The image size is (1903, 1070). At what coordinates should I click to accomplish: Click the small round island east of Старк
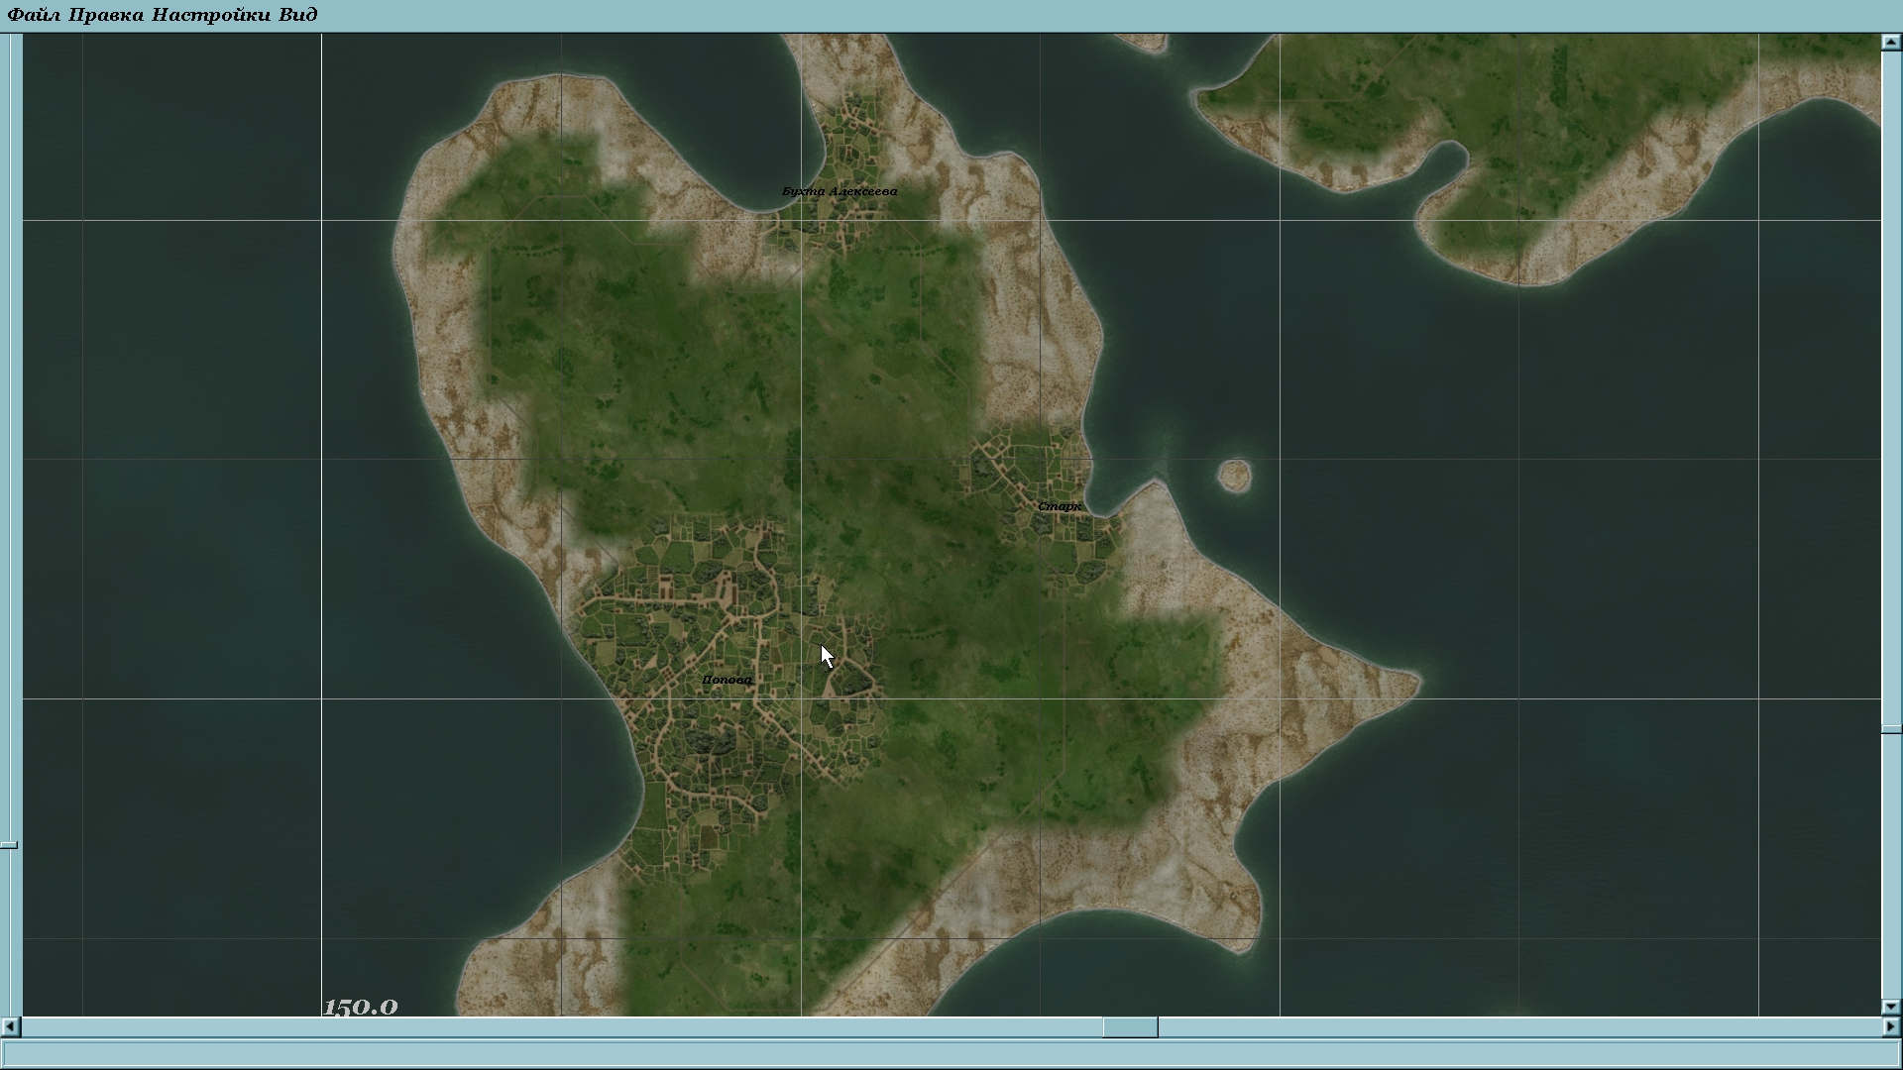click(1234, 477)
